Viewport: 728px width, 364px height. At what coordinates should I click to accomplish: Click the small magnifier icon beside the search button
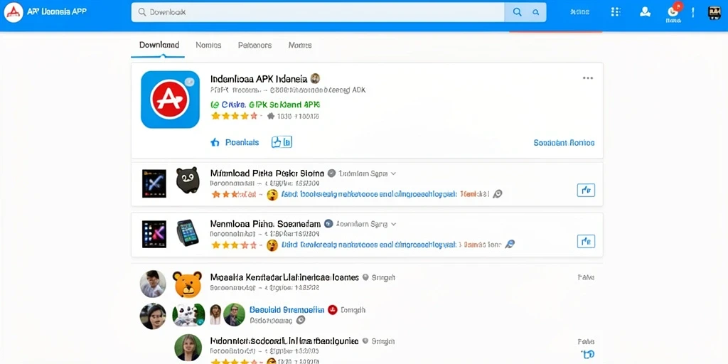coord(536,13)
